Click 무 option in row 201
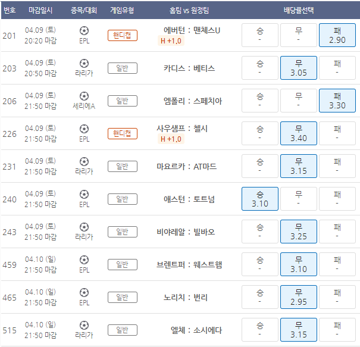The image size is (360, 347). 299,35
